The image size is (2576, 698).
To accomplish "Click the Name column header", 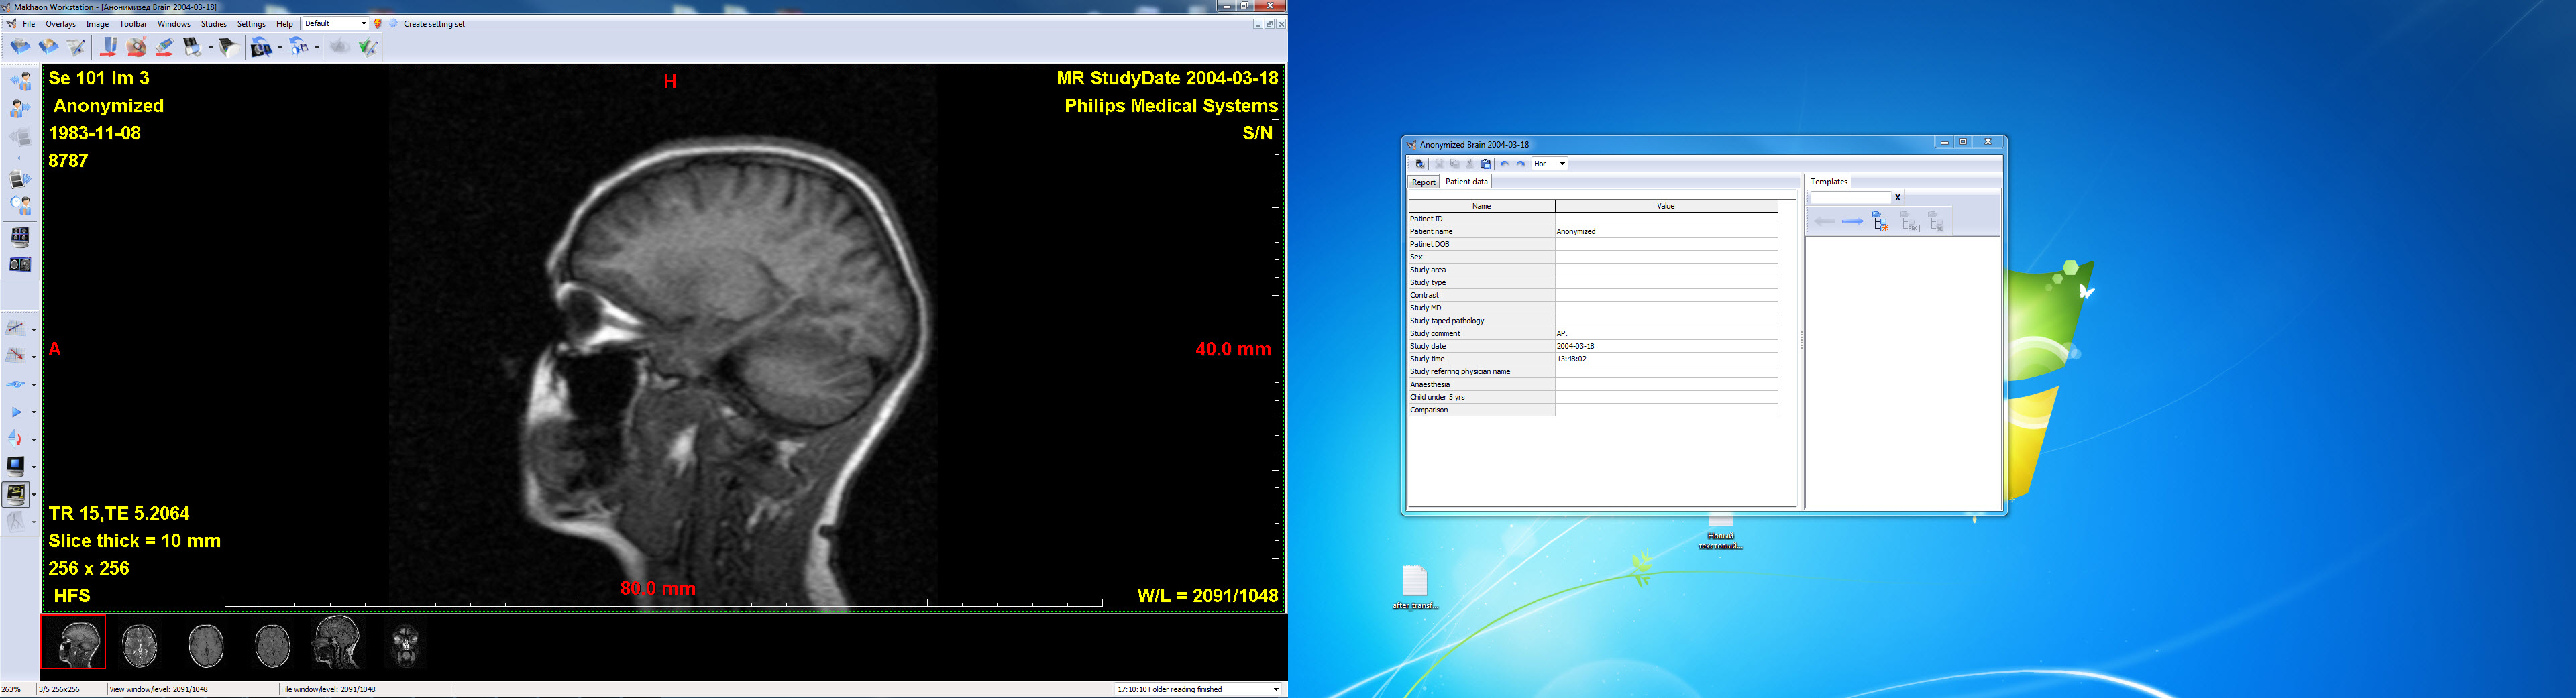I will pyautogui.click(x=1481, y=206).
